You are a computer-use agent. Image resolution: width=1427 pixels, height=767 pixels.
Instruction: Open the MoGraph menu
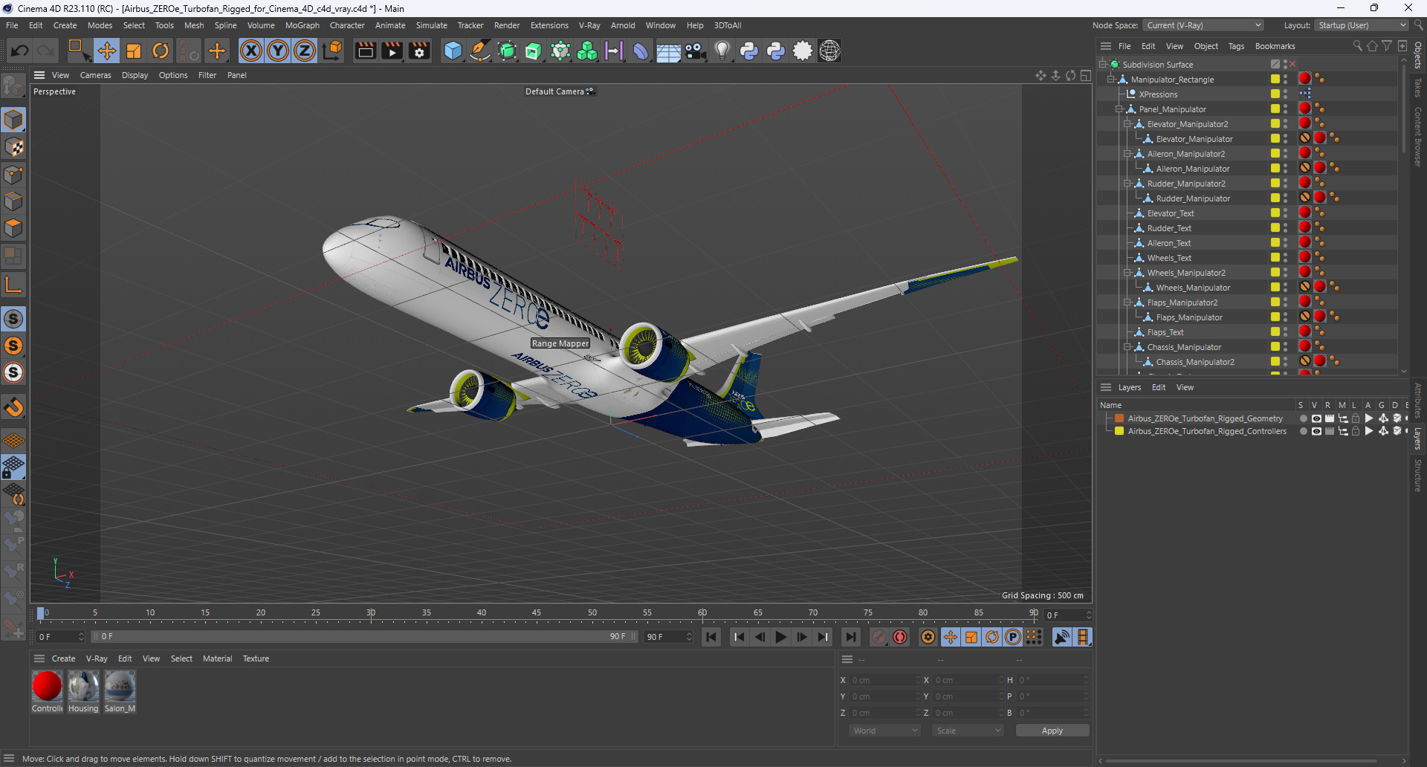point(302,25)
